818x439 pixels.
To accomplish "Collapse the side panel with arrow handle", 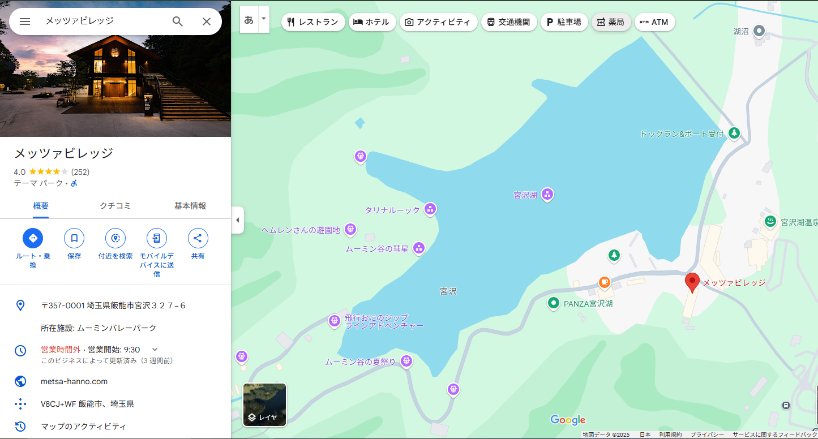I will [x=238, y=220].
